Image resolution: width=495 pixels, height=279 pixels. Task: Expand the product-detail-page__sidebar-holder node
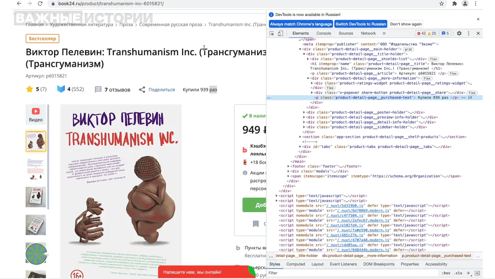click(x=304, y=127)
